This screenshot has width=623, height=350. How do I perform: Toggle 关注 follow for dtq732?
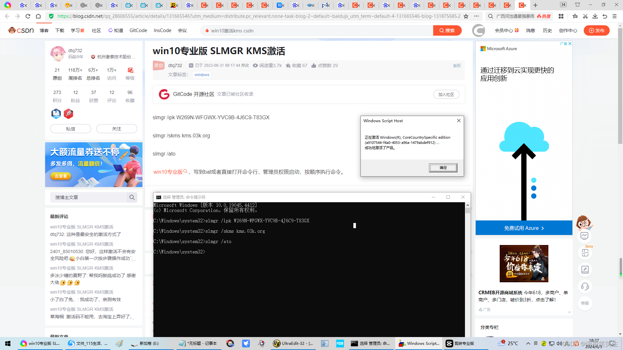click(116, 129)
